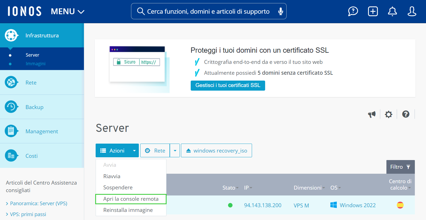426x220 pixels.
Task: Click the IONOS logo
Action: click(25, 11)
